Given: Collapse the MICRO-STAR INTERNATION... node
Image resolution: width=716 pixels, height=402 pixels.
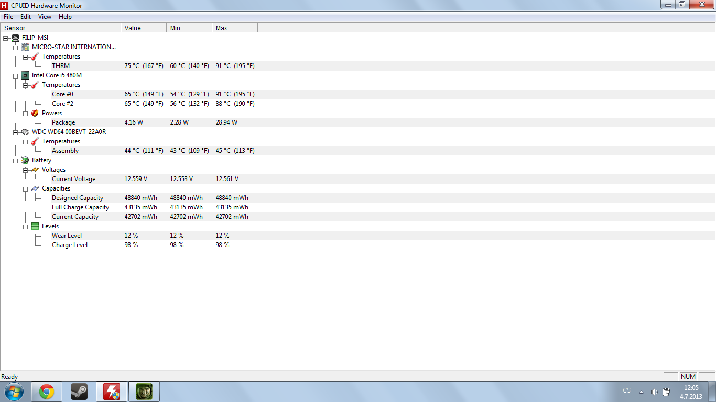Looking at the screenshot, I should click(15, 47).
